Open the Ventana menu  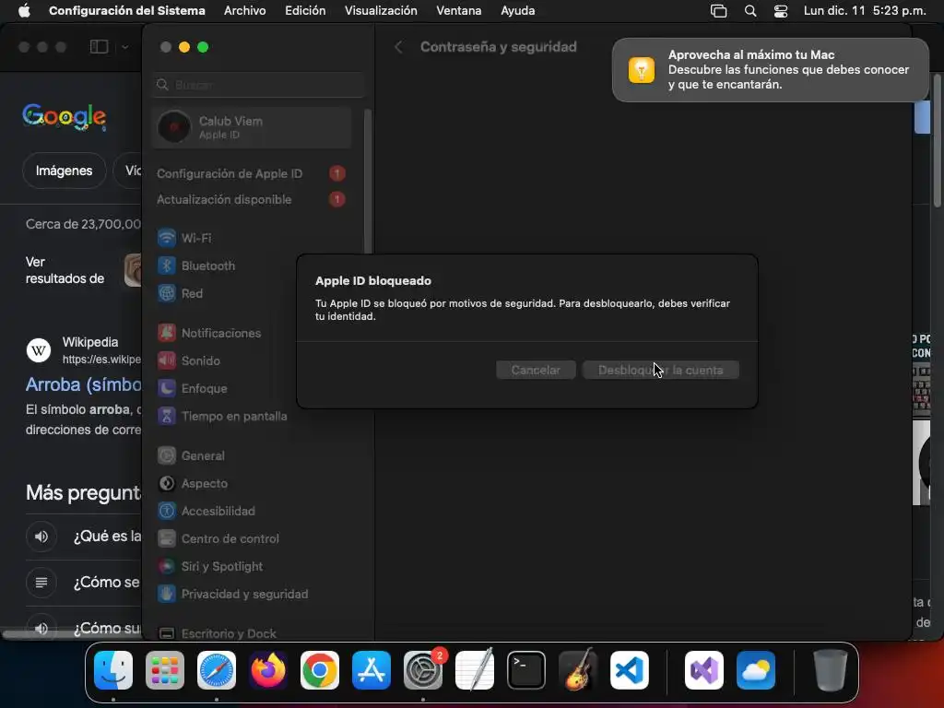coord(459,11)
